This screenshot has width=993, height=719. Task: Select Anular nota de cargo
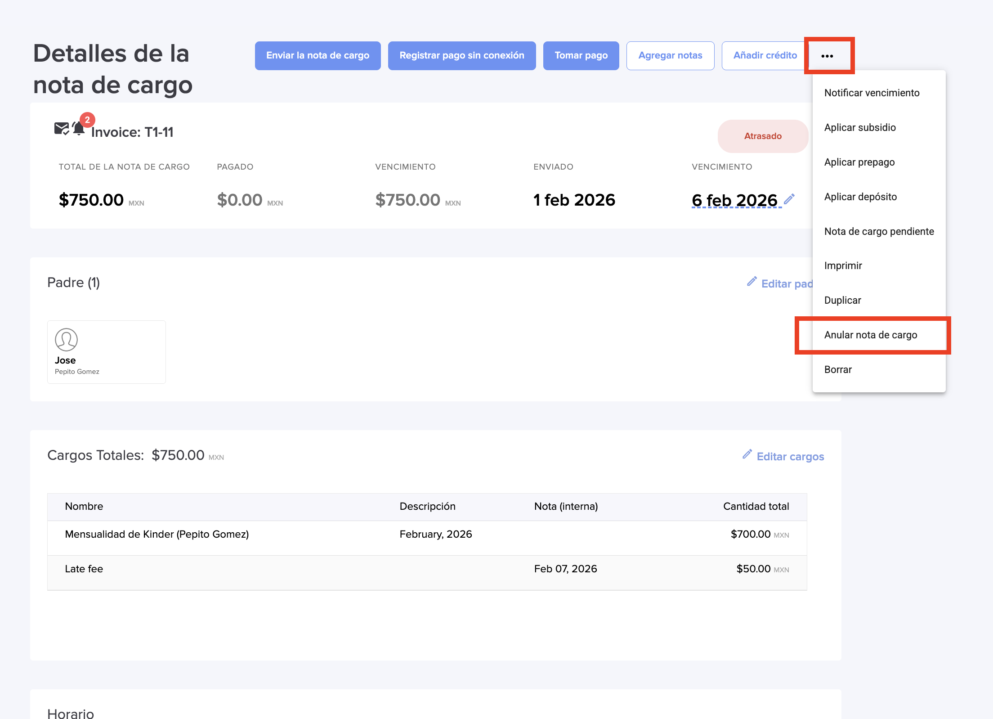coord(870,335)
